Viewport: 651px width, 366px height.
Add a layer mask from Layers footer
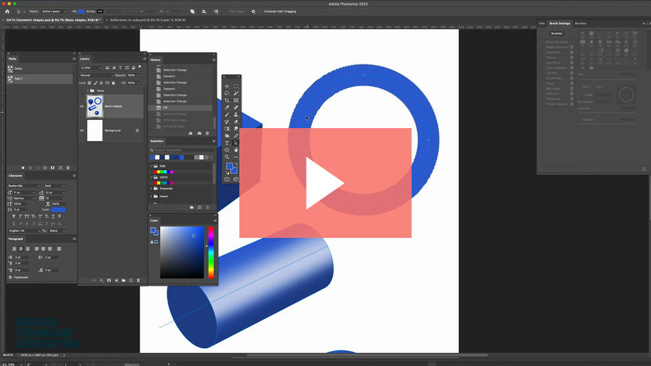pos(108,281)
